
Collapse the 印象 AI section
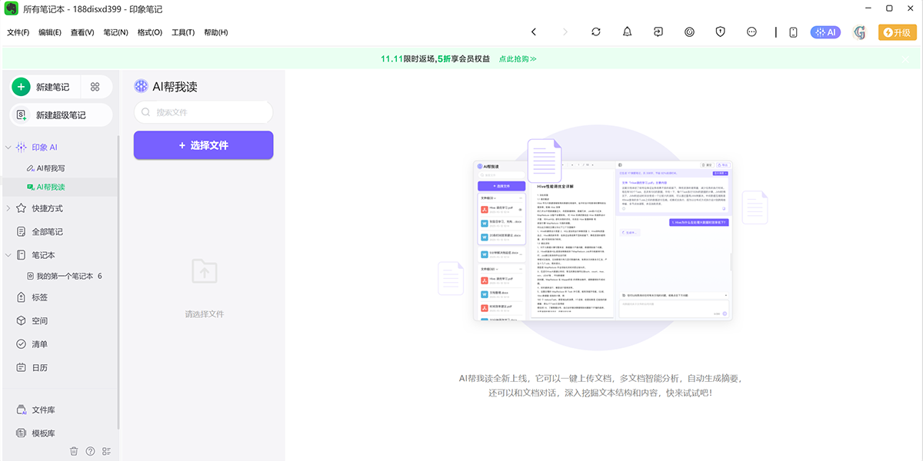pos(8,147)
